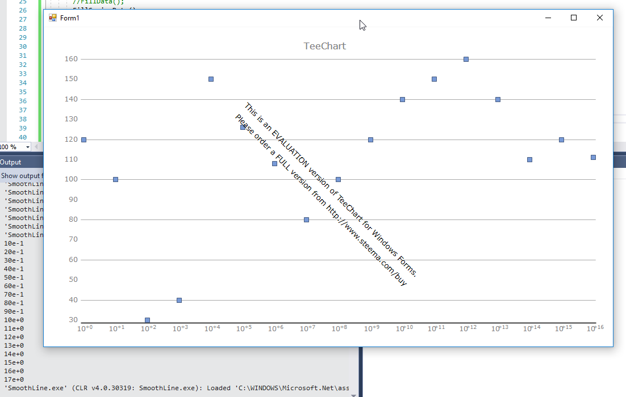Click the '10e+0' line in Output panel
The image size is (626, 397).
coord(14,320)
